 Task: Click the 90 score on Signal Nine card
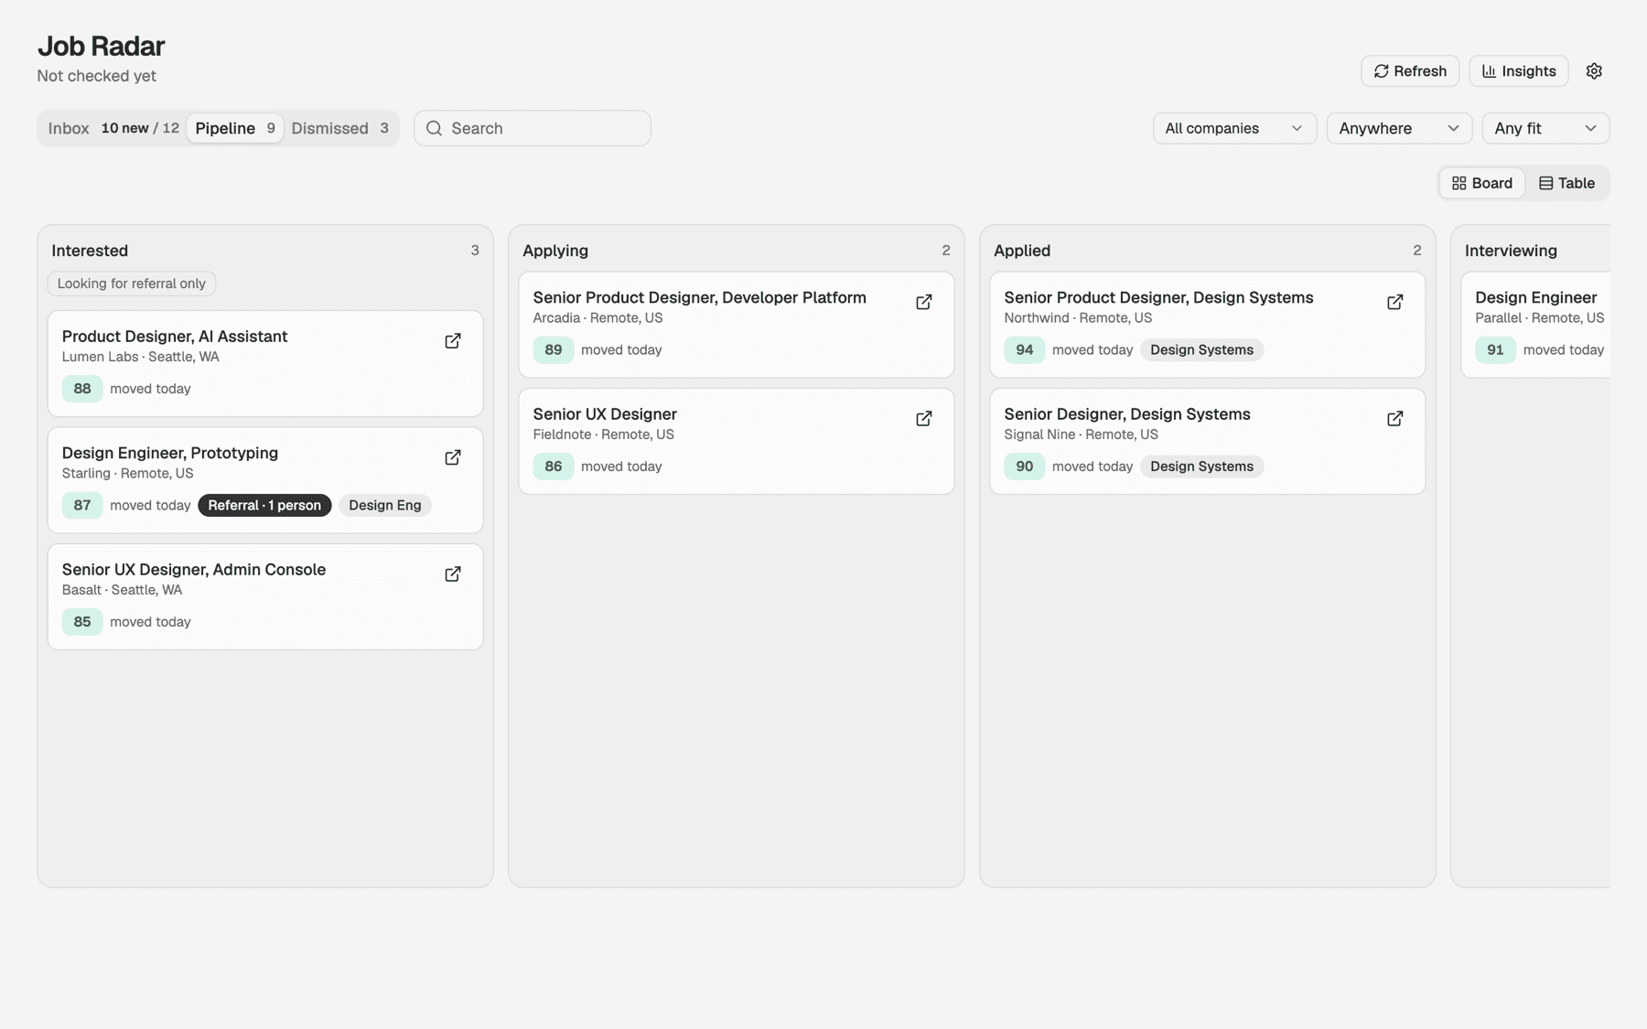coord(1024,466)
